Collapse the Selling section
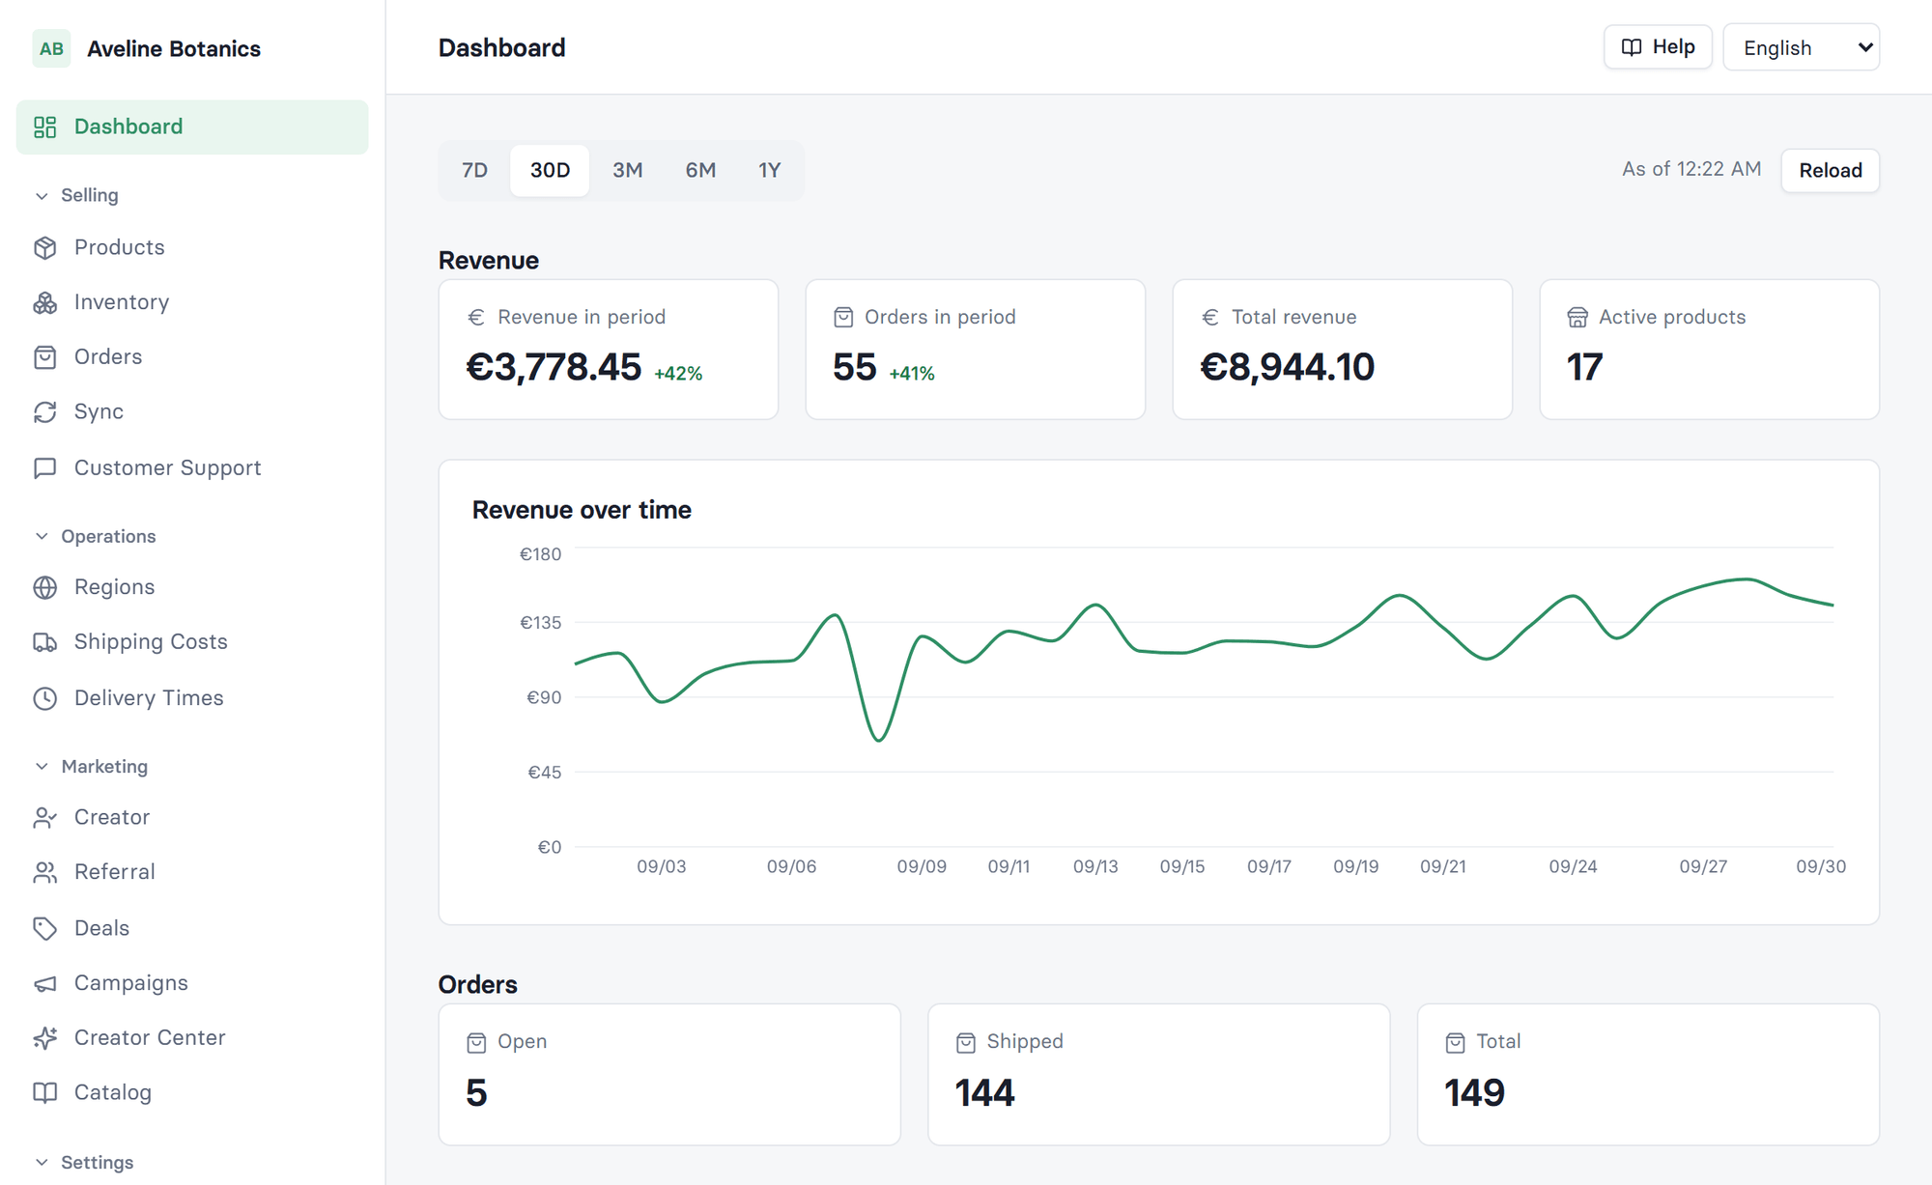The height and width of the screenshot is (1185, 1932). coord(42,196)
